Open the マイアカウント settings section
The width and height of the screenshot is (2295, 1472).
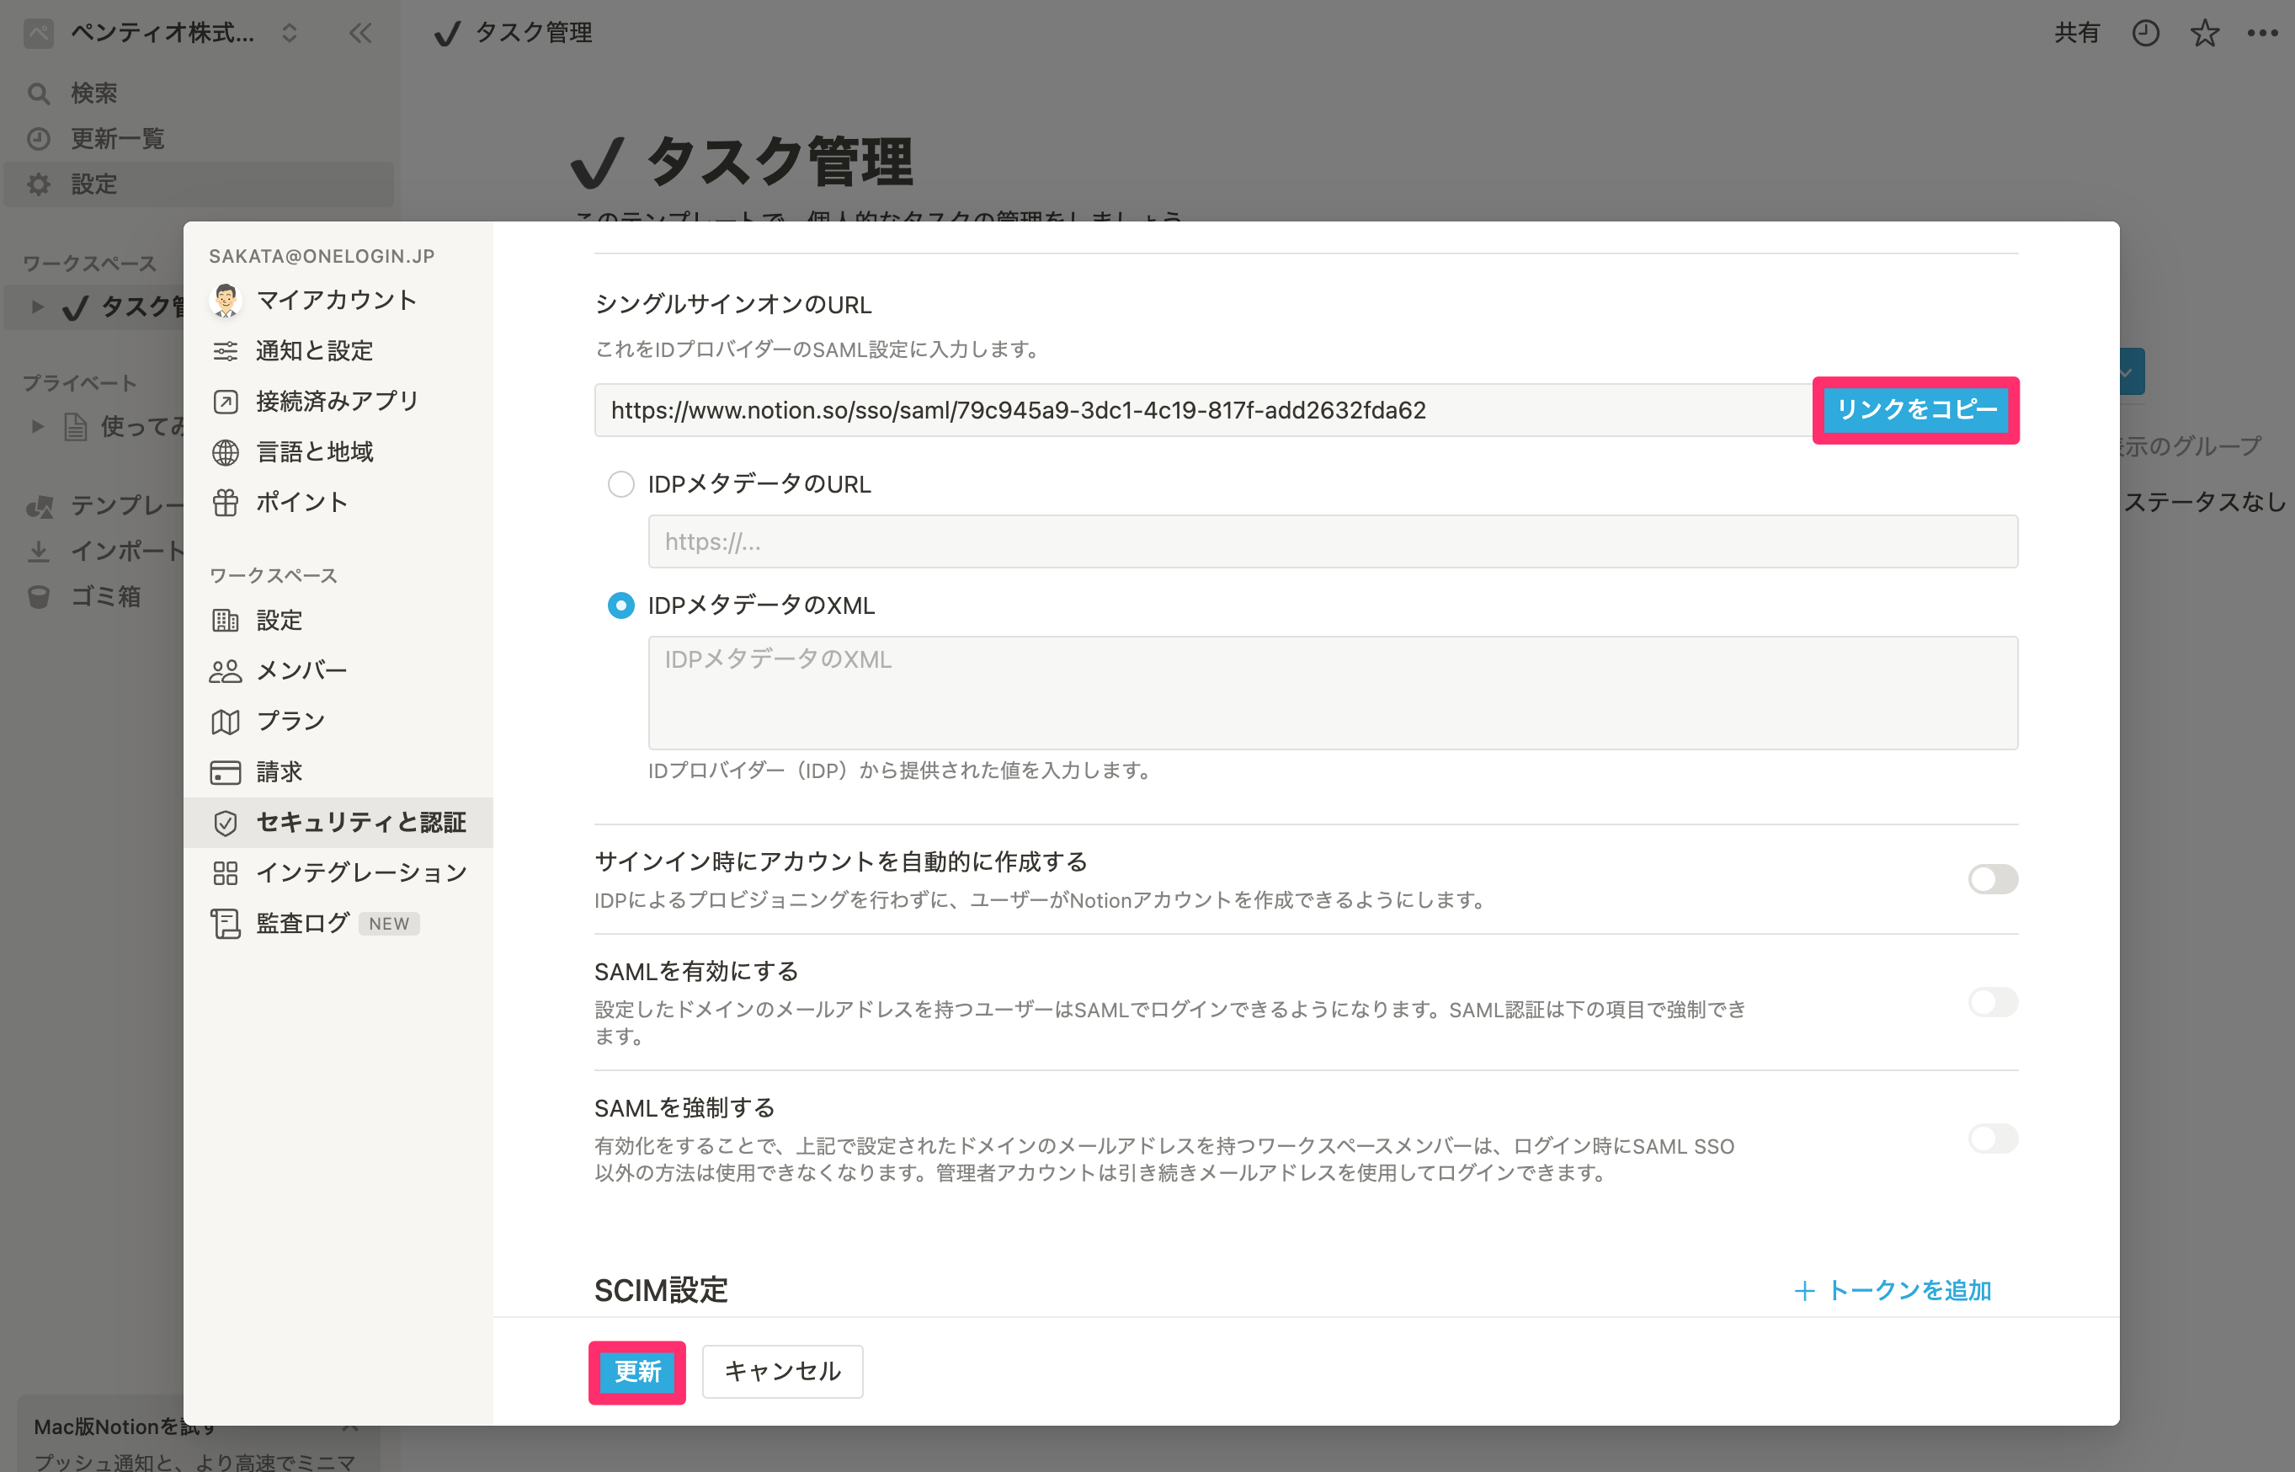338,300
